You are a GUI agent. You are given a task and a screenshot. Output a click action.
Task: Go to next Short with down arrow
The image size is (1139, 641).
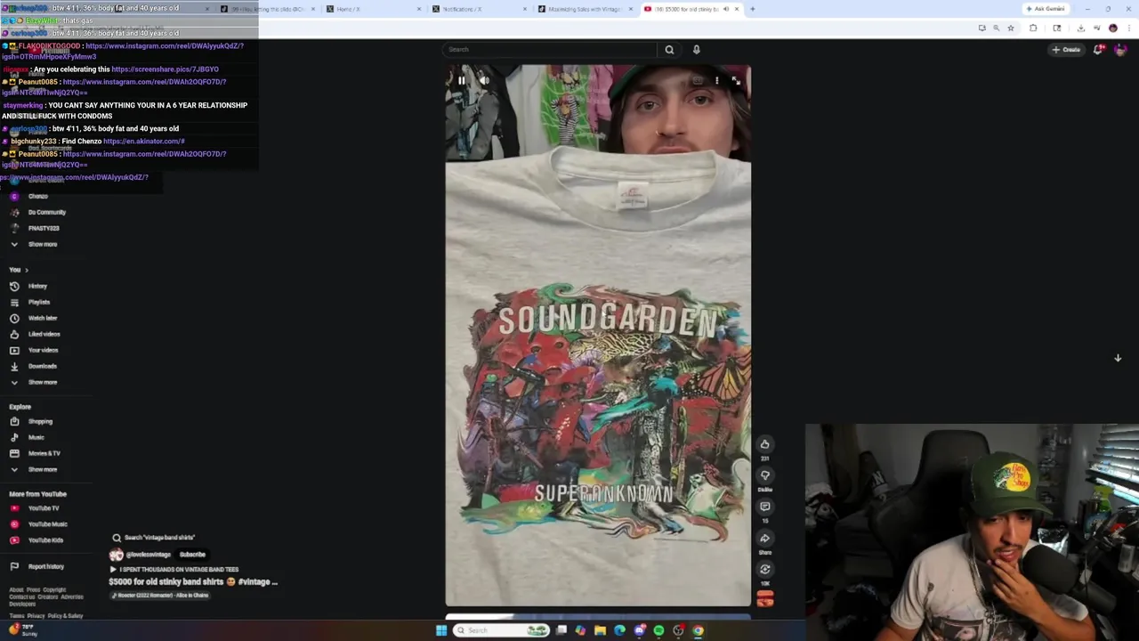click(x=1118, y=358)
